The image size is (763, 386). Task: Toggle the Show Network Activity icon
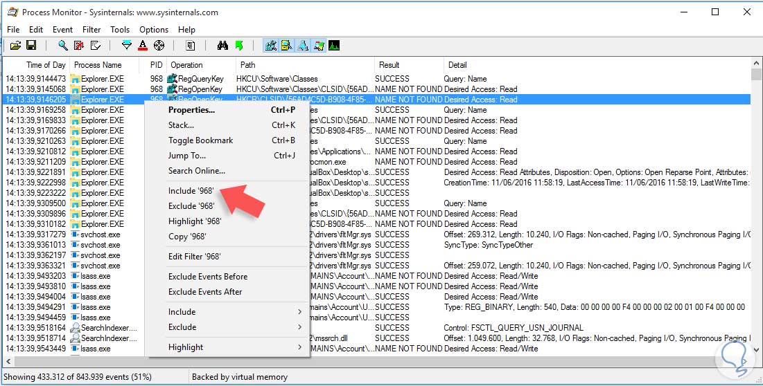click(303, 46)
